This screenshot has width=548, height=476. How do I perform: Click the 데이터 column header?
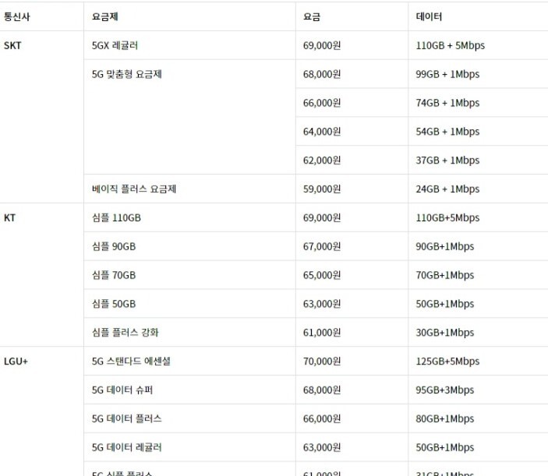click(x=430, y=16)
